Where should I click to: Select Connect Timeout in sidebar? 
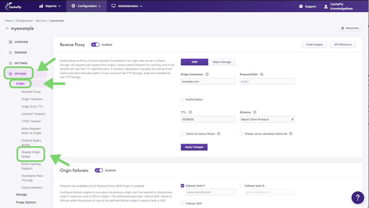[33, 114]
